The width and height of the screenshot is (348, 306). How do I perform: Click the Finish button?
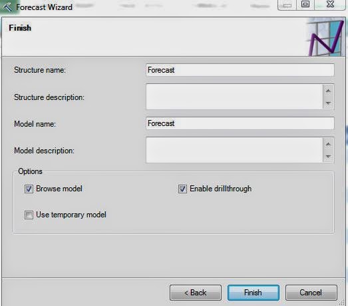pyautogui.click(x=254, y=293)
